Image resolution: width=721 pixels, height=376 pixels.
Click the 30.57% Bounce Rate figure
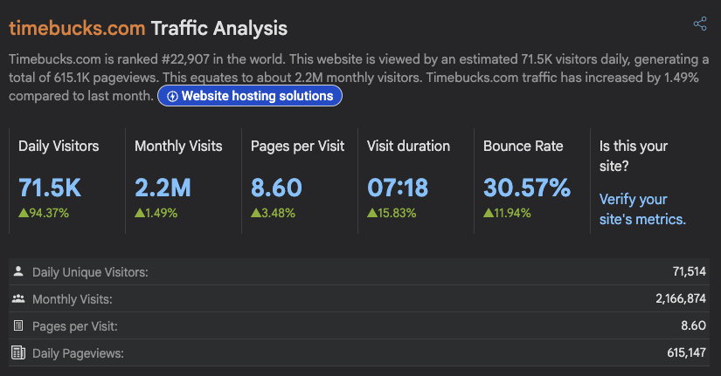[526, 188]
